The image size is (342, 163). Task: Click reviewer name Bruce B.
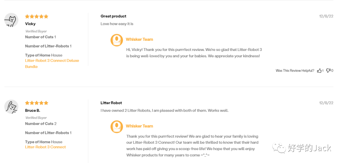pos(33,110)
